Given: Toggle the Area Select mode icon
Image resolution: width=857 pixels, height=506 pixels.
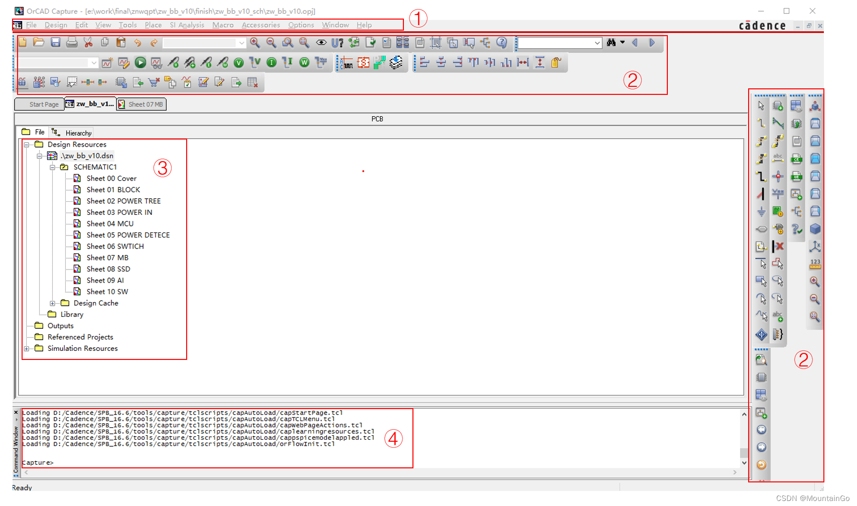Looking at the screenshot, I should tap(452, 43).
